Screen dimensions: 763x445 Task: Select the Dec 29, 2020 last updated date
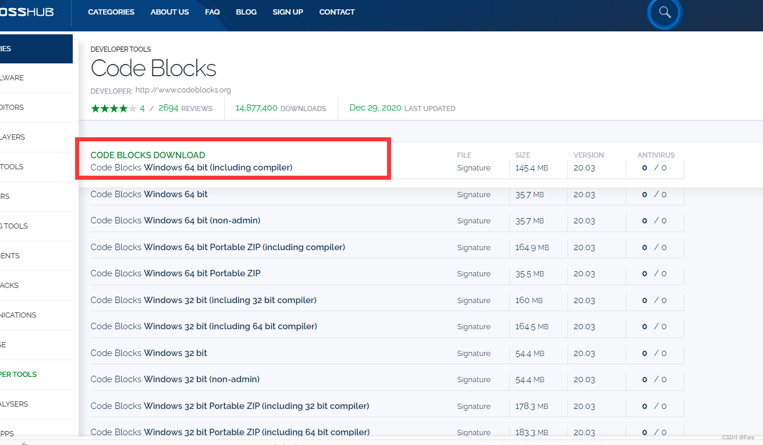(375, 108)
